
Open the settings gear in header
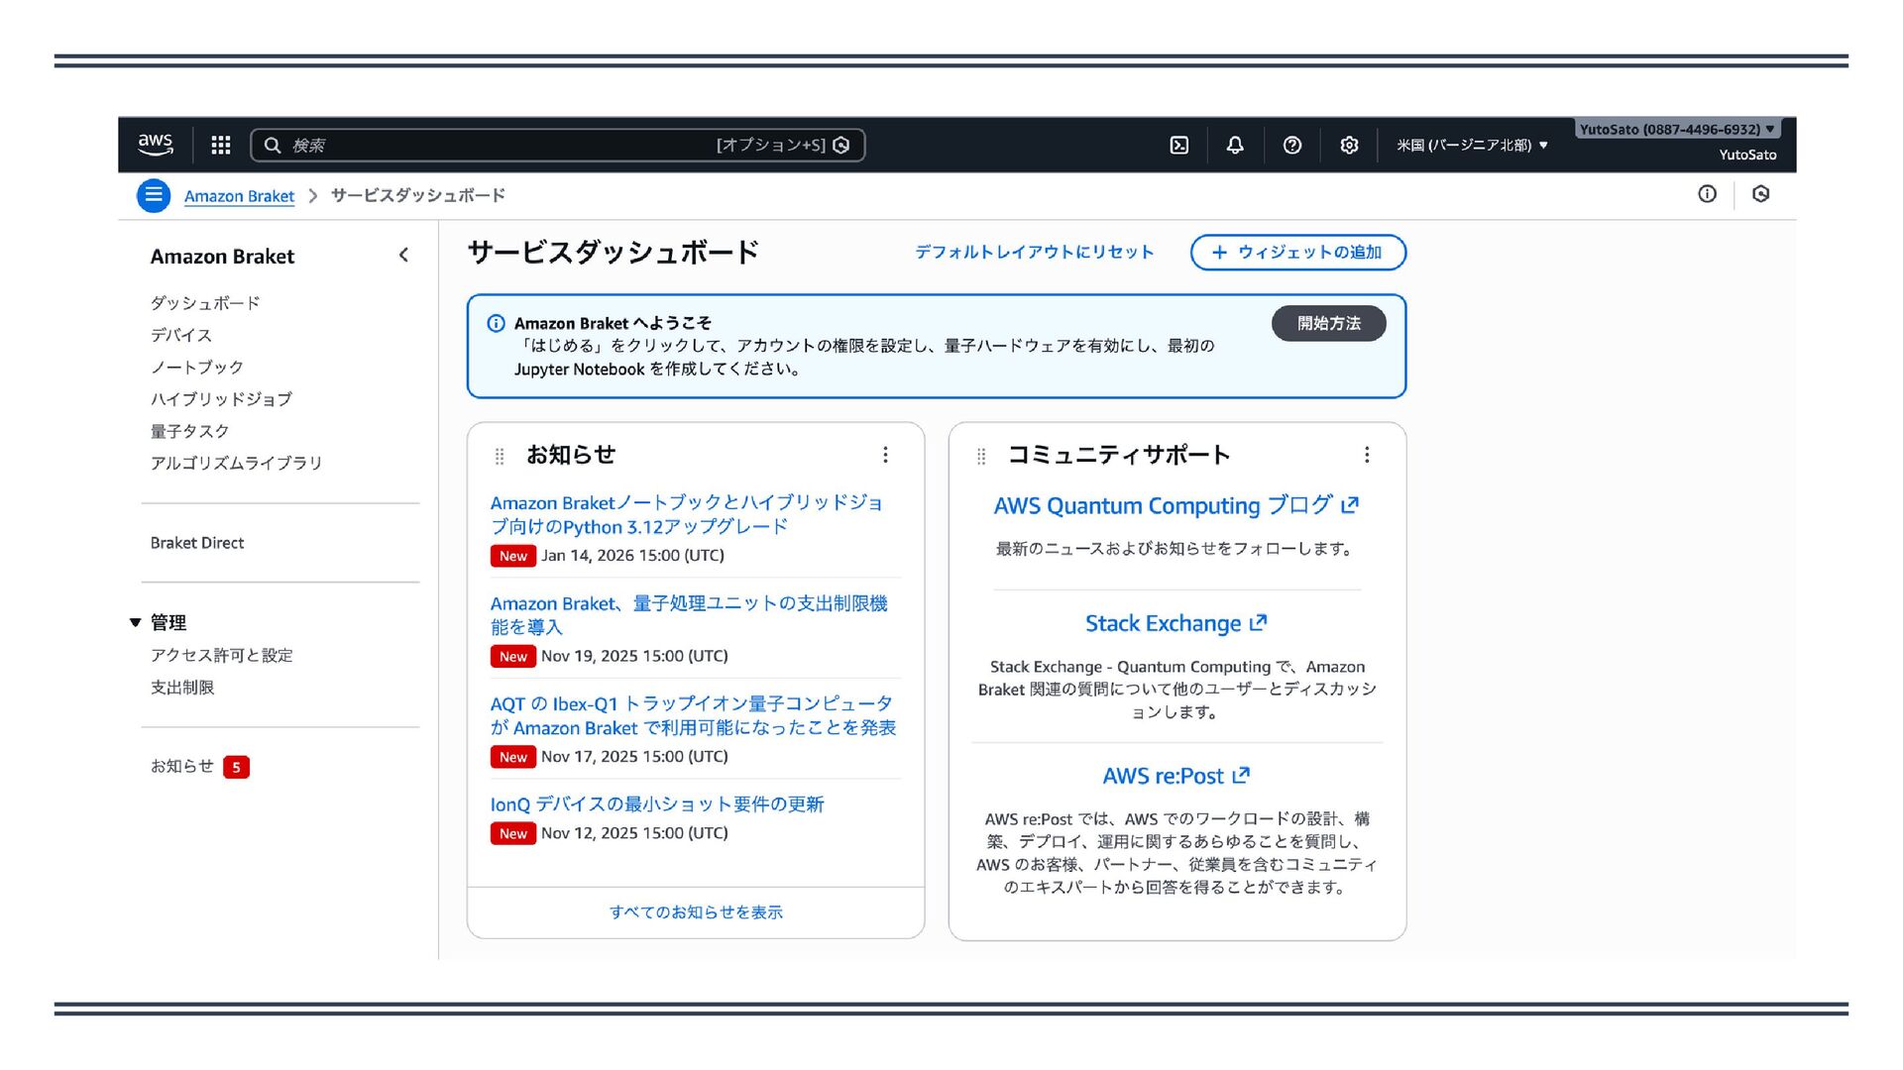pos(1349,146)
